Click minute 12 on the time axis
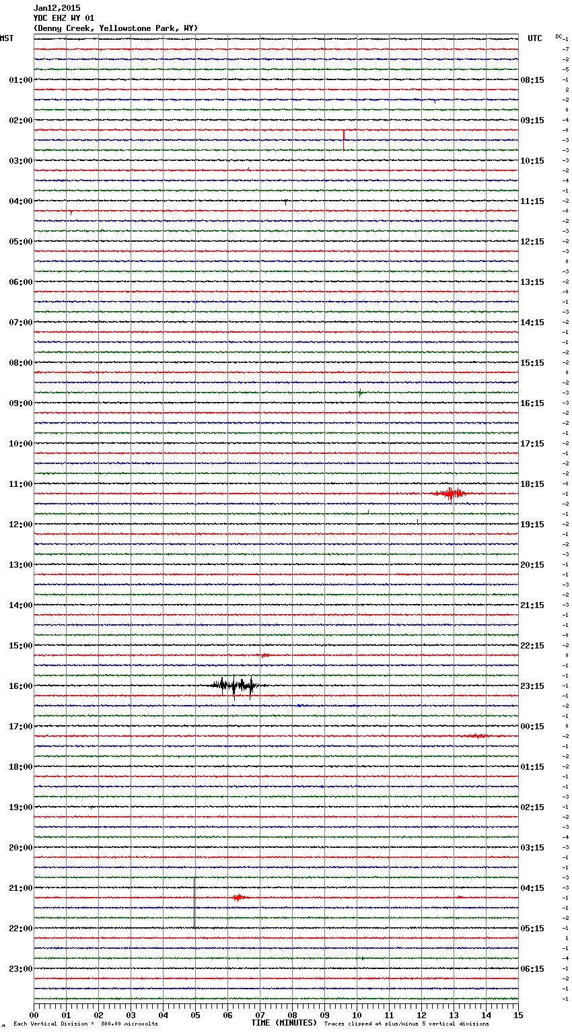The height and width of the screenshot is (1033, 572). pos(421,1015)
